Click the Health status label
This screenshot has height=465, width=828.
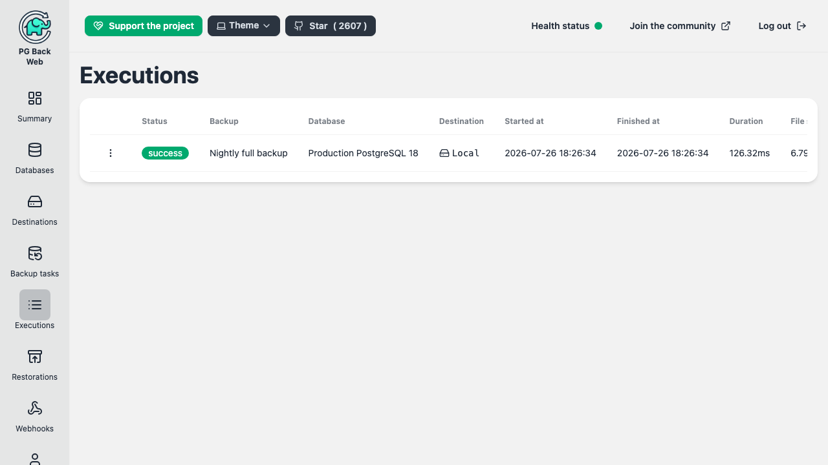coord(560,26)
